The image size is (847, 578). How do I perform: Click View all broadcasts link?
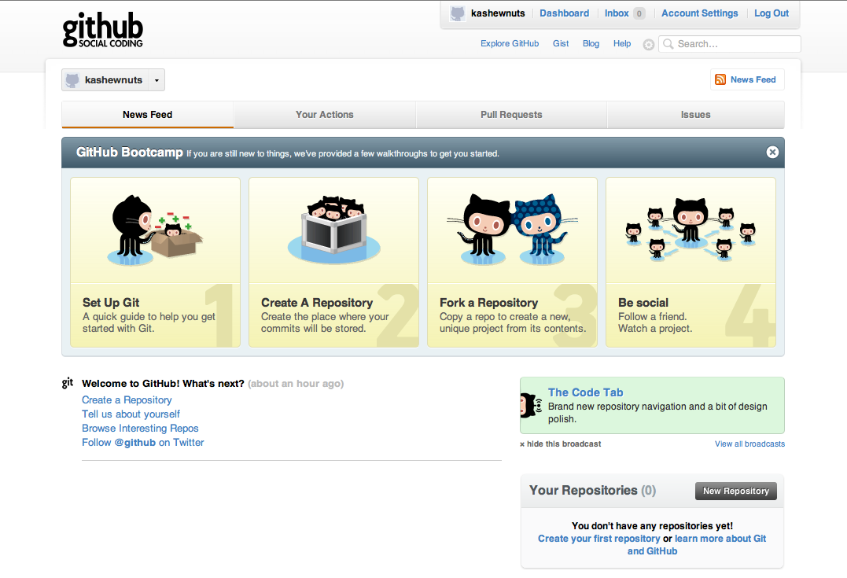pos(749,444)
